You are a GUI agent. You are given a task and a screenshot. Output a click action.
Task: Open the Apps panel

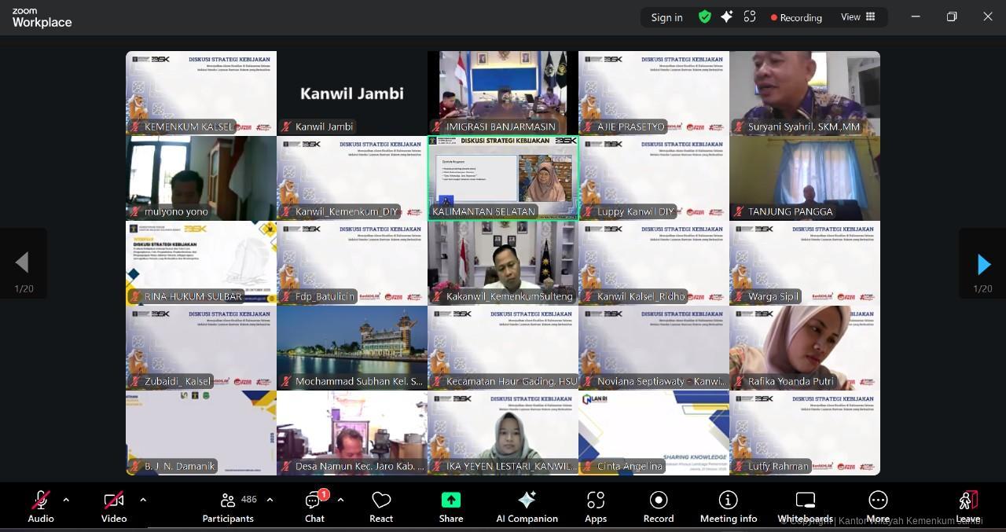(x=596, y=507)
